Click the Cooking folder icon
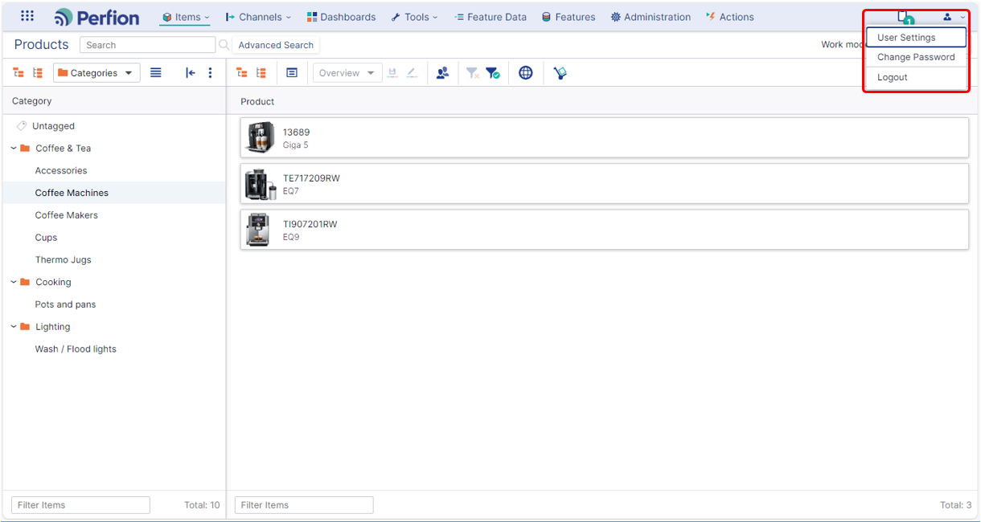The image size is (981, 522). pyautogui.click(x=25, y=283)
